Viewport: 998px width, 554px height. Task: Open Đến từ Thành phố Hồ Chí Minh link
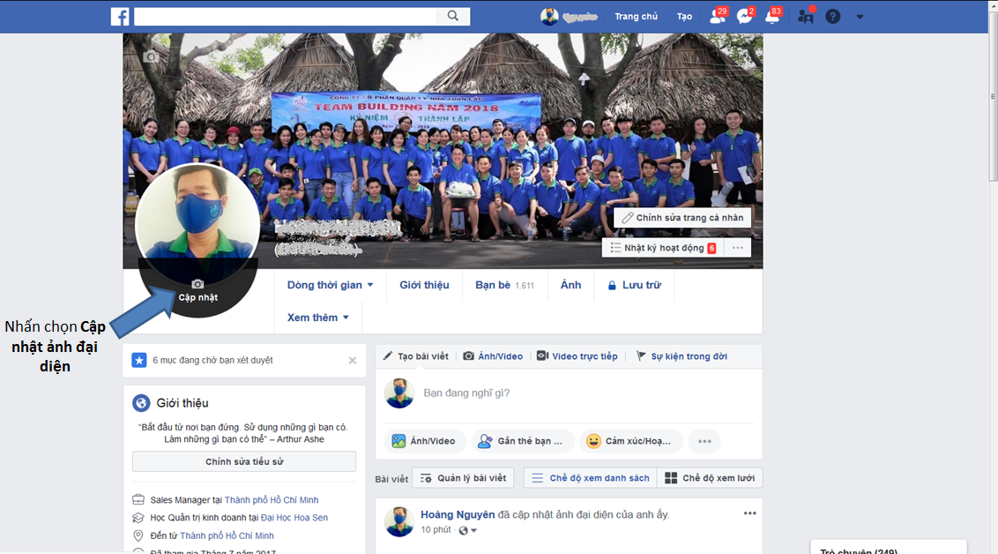[227, 535]
